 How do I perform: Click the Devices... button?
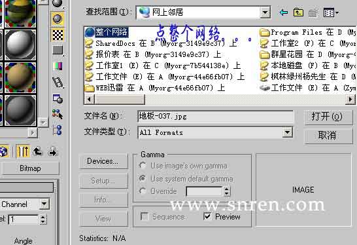pos(103,161)
